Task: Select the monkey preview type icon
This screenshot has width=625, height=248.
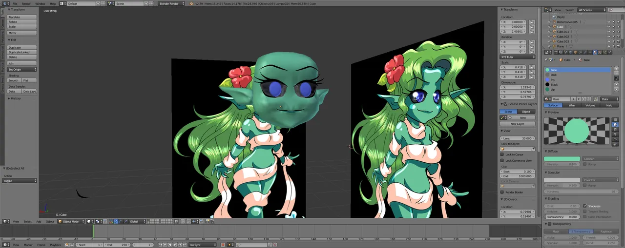Action: point(615,134)
